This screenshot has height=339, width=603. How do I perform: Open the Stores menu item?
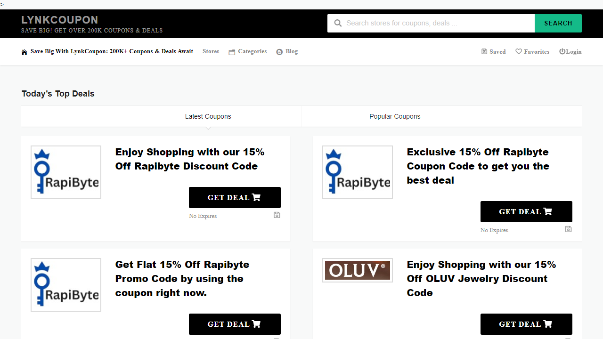[x=211, y=51]
